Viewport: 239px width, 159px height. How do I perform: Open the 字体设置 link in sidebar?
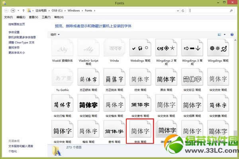[x=14, y=32]
